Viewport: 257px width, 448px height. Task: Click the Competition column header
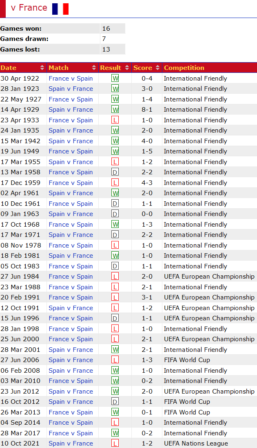(184, 68)
